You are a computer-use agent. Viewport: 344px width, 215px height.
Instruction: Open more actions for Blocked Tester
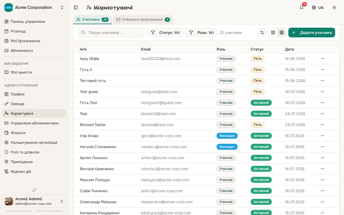click(x=322, y=125)
